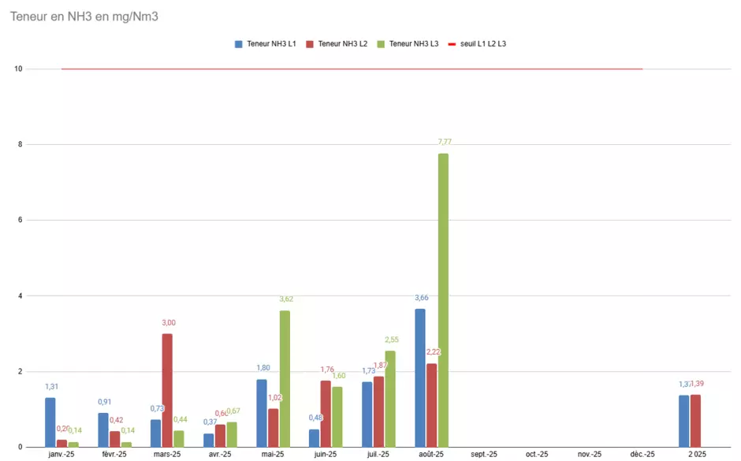
Task: Click the 0,91 data label in févr.-25
Action: click(x=103, y=403)
